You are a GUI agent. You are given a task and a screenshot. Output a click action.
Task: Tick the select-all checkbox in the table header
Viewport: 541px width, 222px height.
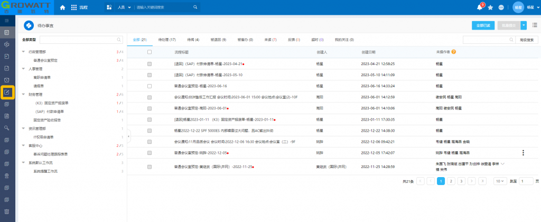click(150, 52)
